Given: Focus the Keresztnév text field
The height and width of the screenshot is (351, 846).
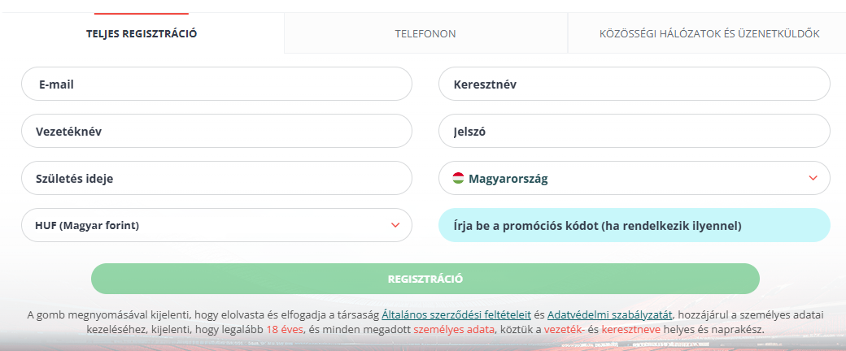Looking at the screenshot, I should (x=634, y=84).
